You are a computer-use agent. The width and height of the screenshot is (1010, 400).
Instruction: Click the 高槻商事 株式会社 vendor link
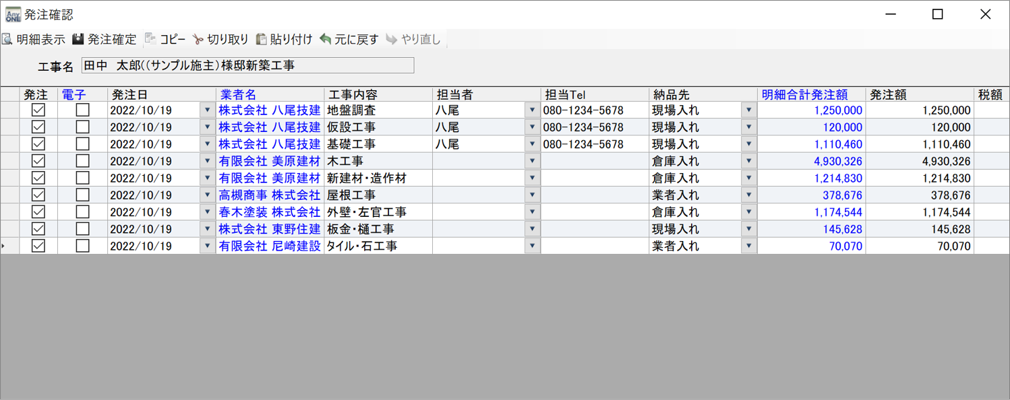pyautogui.click(x=269, y=195)
